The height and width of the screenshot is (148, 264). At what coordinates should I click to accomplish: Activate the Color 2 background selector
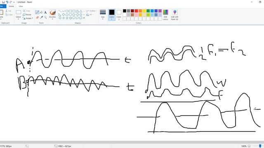point(119,15)
